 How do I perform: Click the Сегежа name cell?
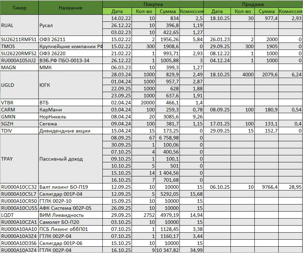70,123
